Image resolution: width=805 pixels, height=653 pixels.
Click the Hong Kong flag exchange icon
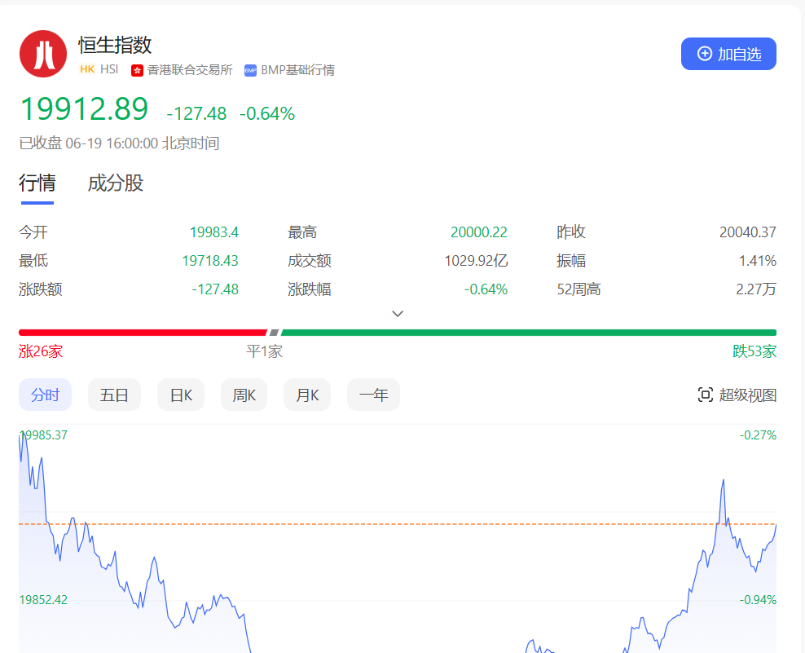(137, 70)
